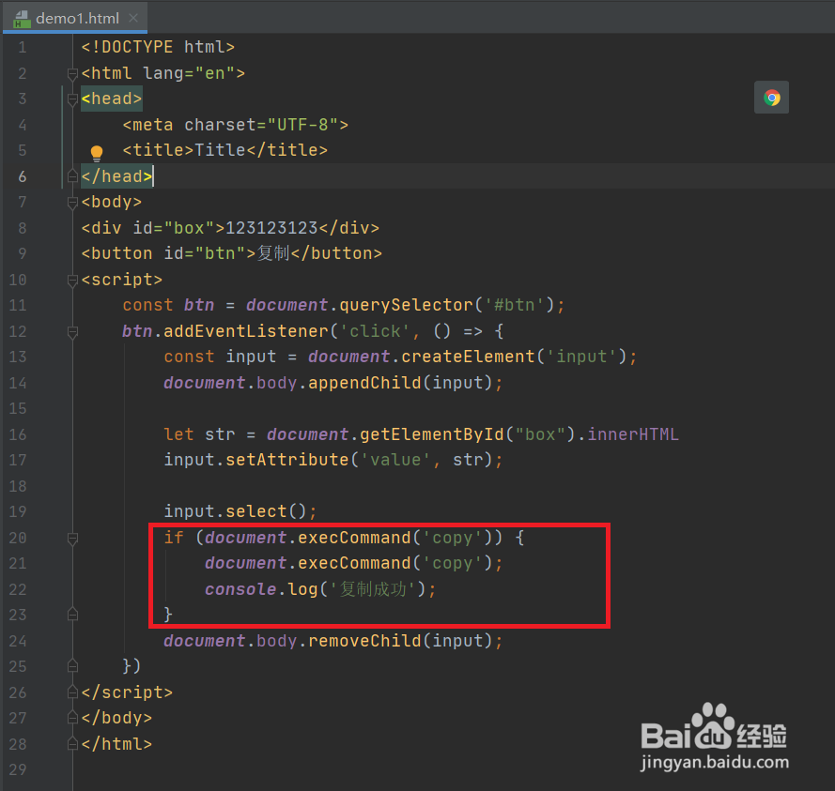The width and height of the screenshot is (835, 791).
Task: Click the div id="box" line
Action: point(230,228)
